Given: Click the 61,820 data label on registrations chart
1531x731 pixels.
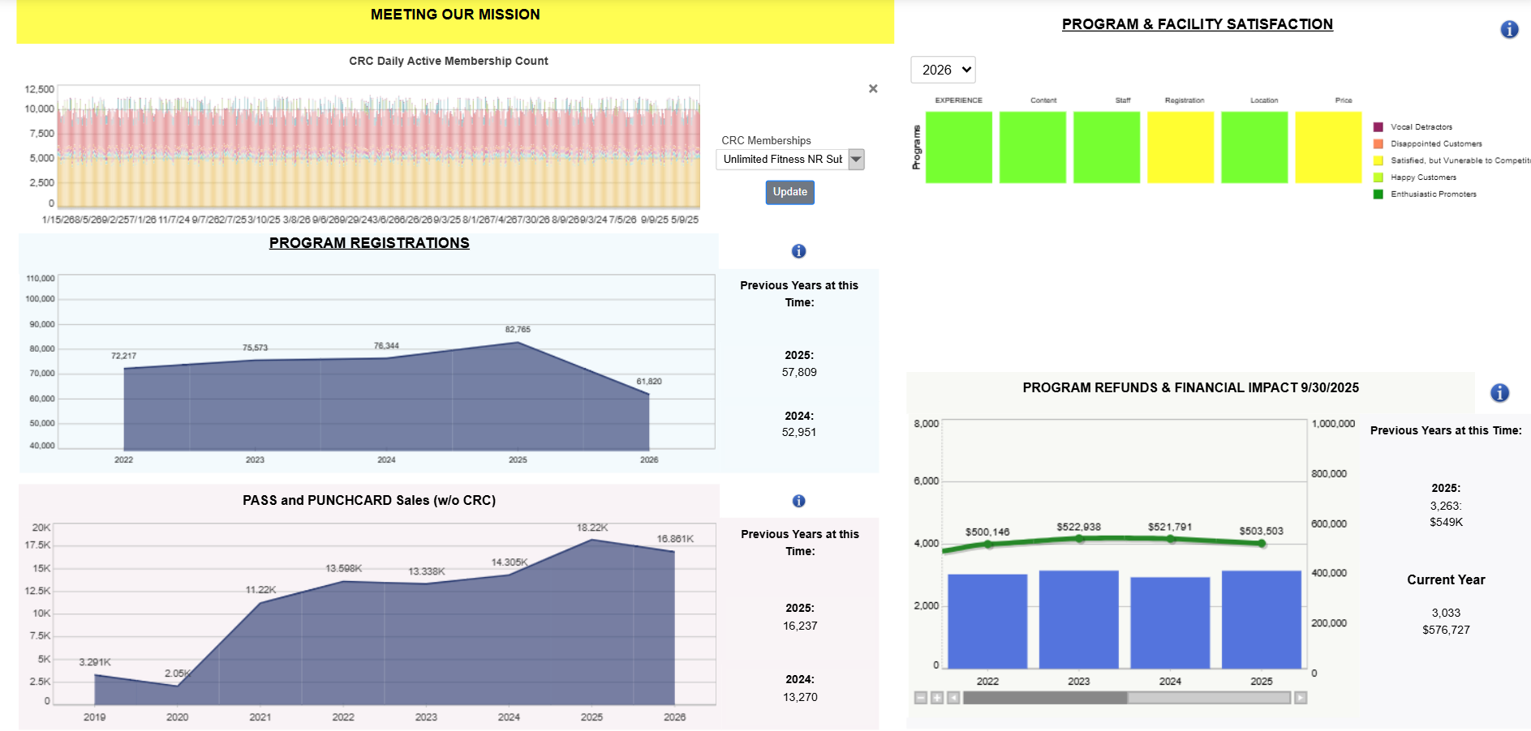Looking at the screenshot, I should pos(649,382).
